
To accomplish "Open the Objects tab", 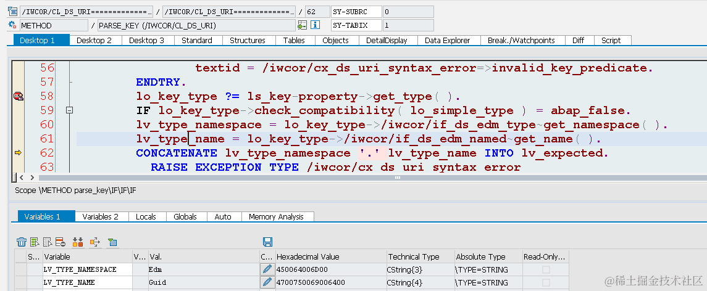I will tap(337, 40).
